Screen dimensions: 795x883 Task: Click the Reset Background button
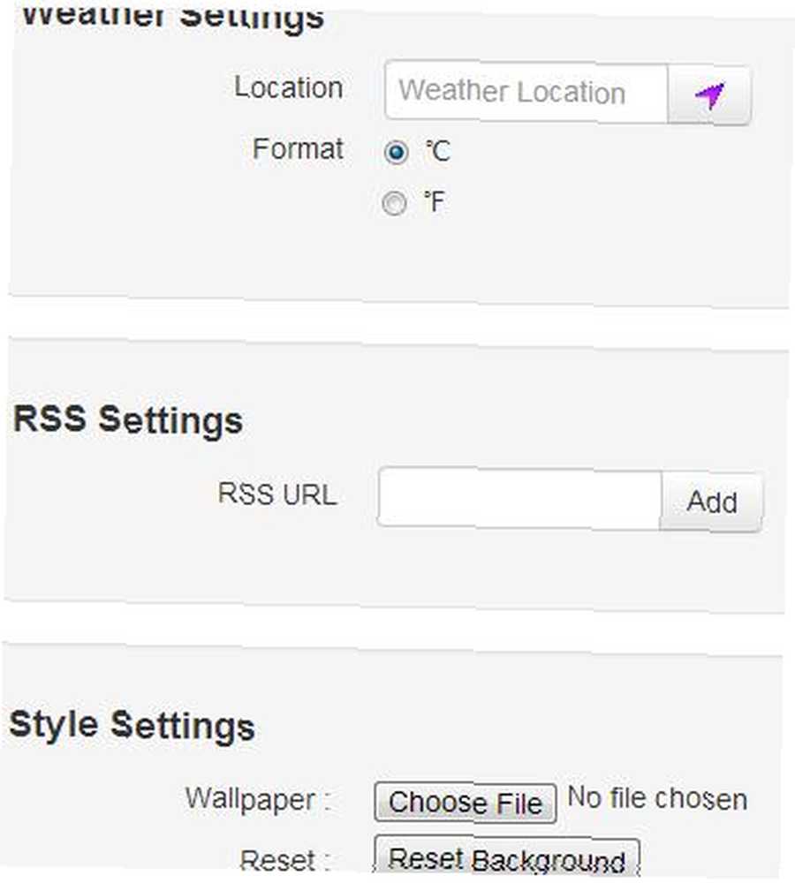coord(507,859)
